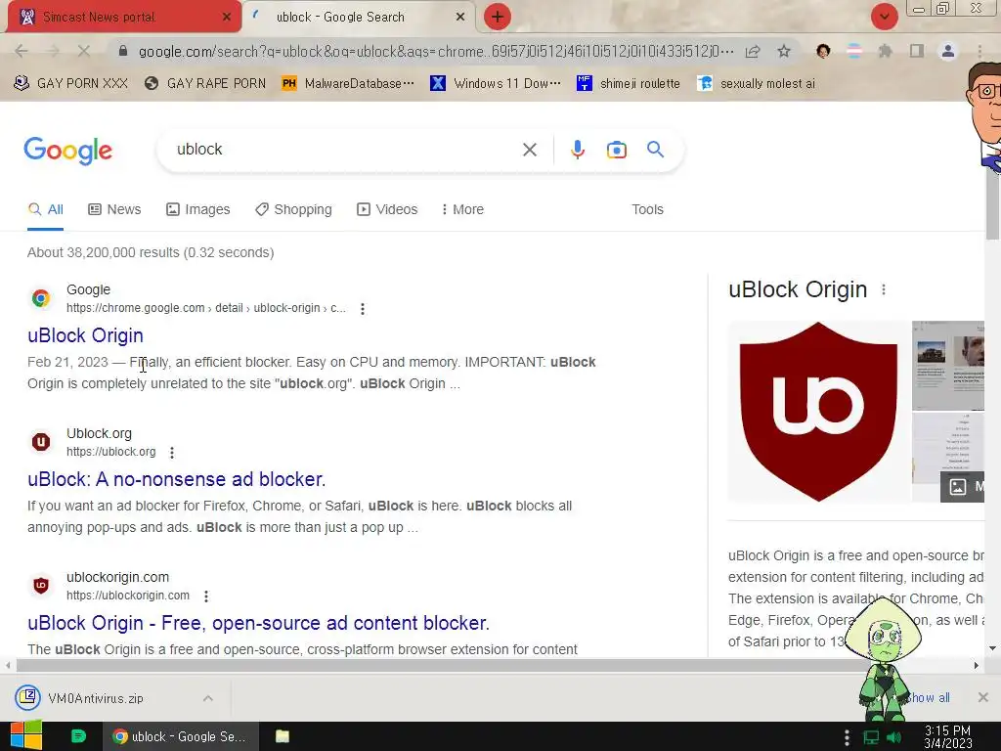Viewport: 1001px width, 751px height.
Task: Click the uBlock Origin shield logo image
Action: (x=818, y=412)
